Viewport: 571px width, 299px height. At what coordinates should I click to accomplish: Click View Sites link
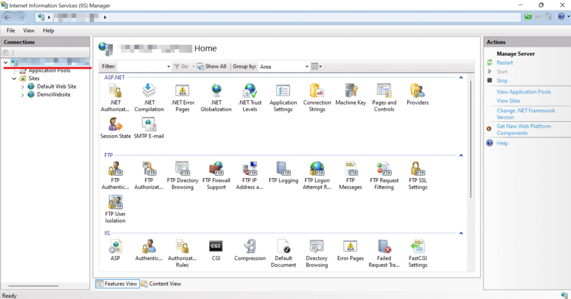509,101
